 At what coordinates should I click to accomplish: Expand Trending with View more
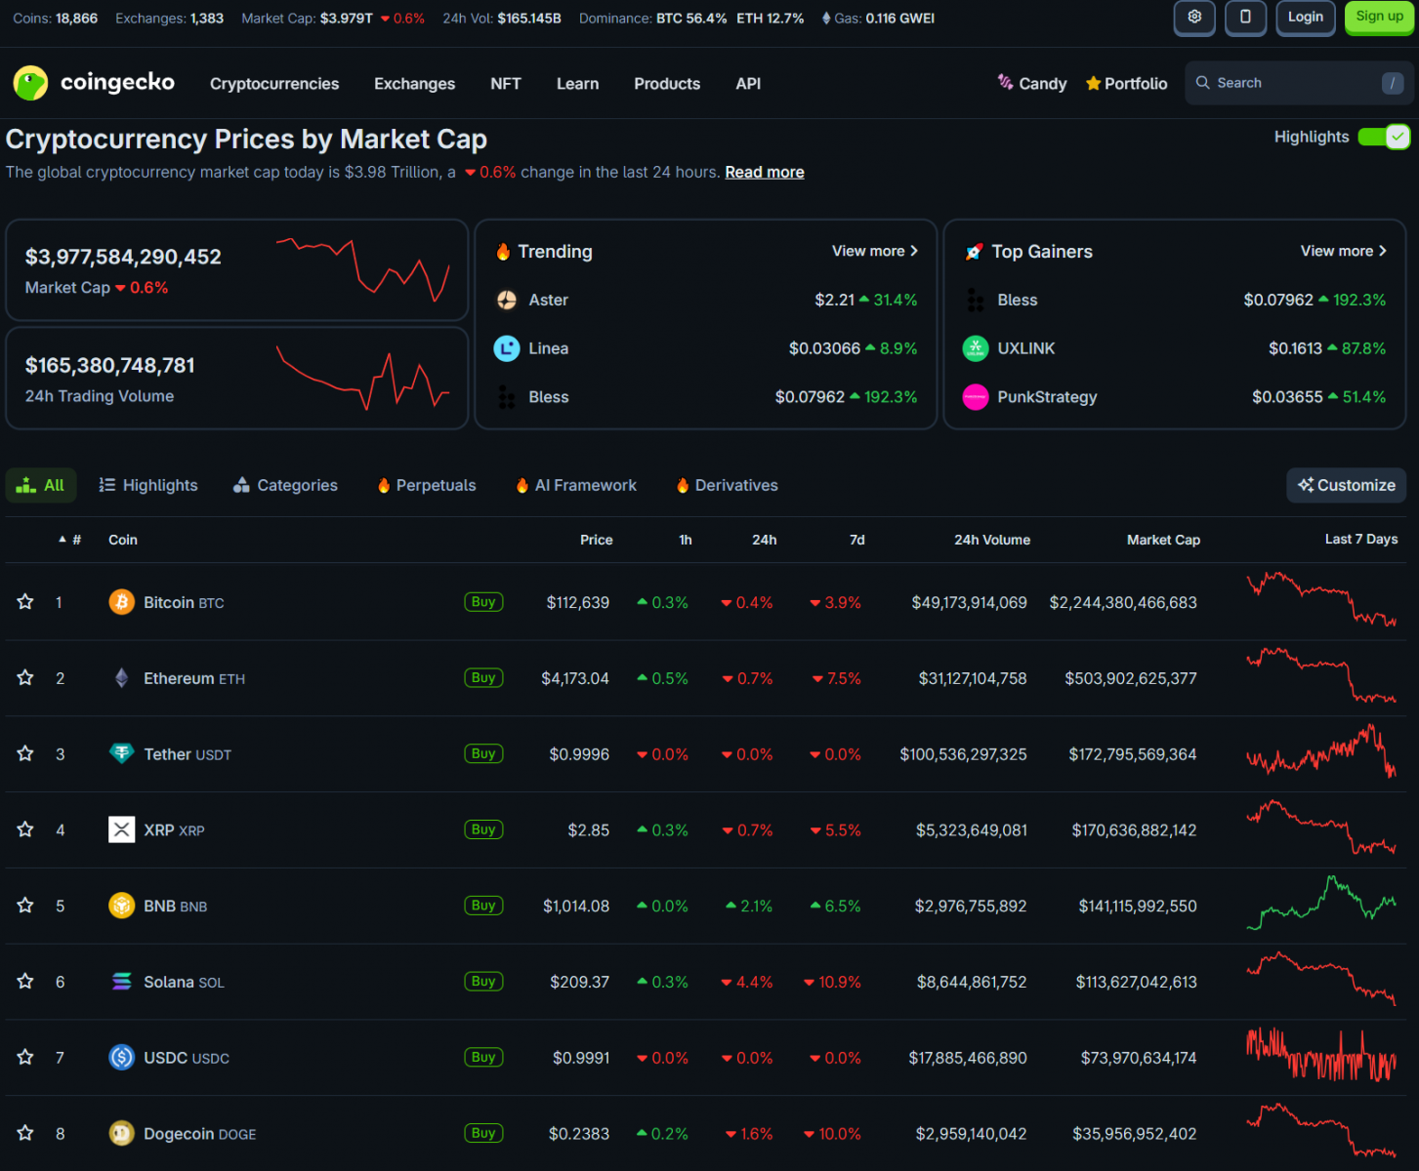873,251
